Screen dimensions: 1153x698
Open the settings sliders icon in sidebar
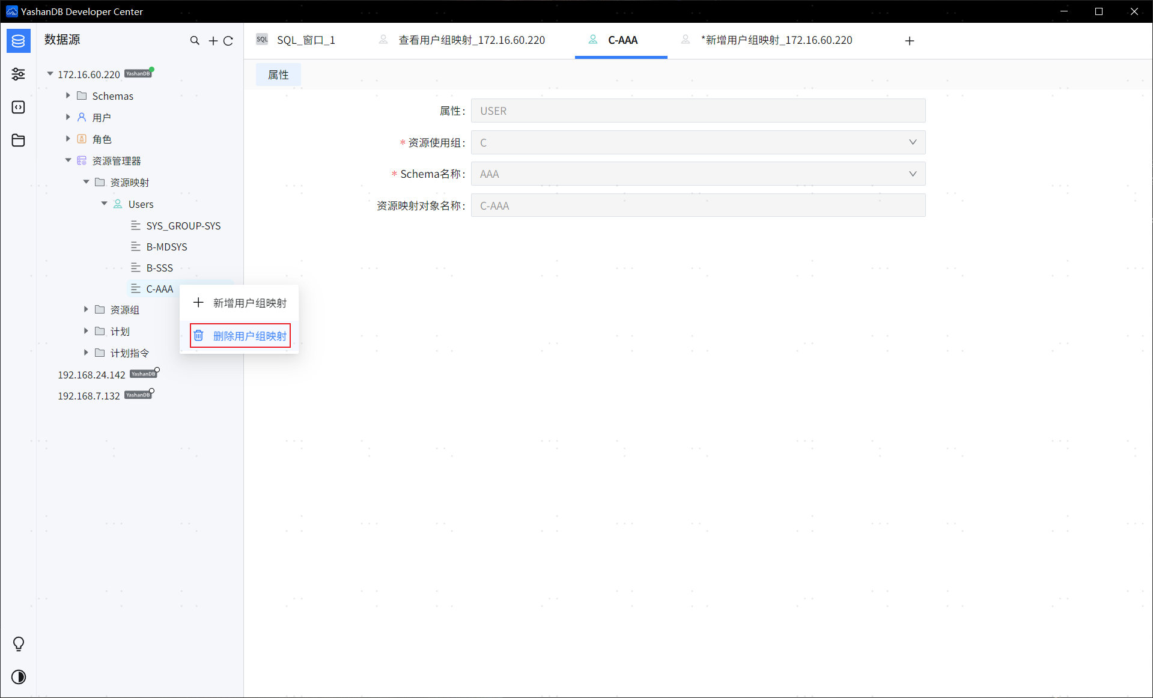pos(19,74)
